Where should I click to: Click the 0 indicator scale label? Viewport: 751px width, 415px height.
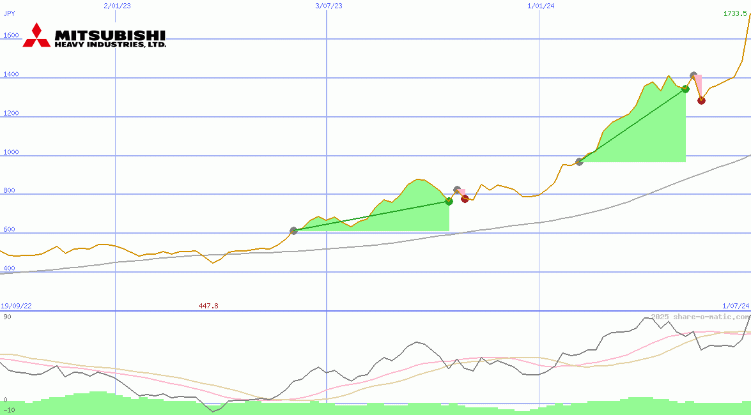pos(5,400)
